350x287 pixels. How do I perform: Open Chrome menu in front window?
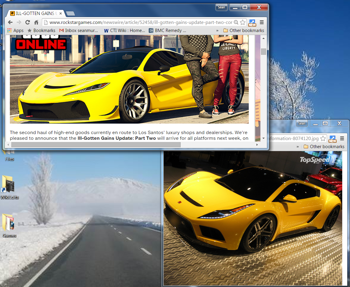click(x=262, y=22)
